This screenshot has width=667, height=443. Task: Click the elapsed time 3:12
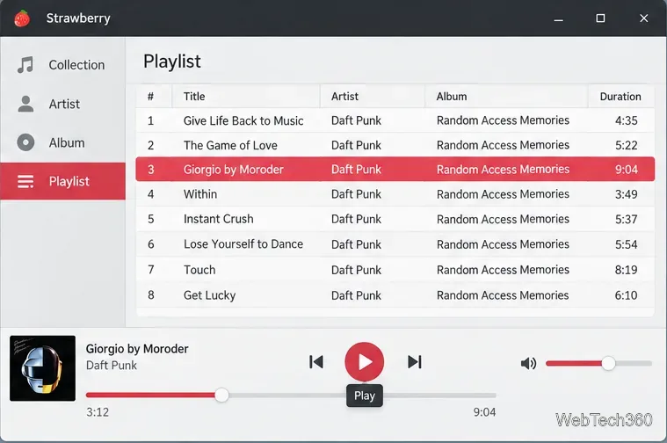(x=98, y=412)
